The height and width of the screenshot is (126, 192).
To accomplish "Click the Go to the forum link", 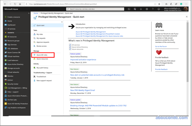I will (x=161, y=46).
